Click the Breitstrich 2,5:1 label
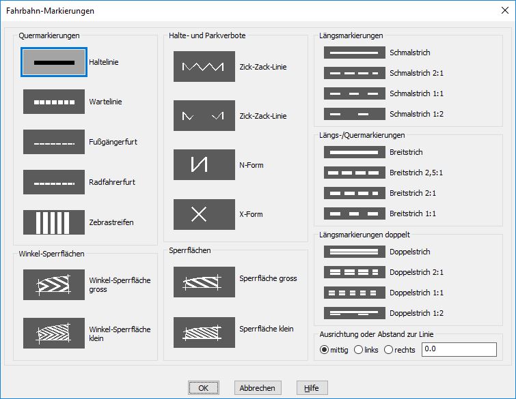516x399 pixels. [416, 173]
